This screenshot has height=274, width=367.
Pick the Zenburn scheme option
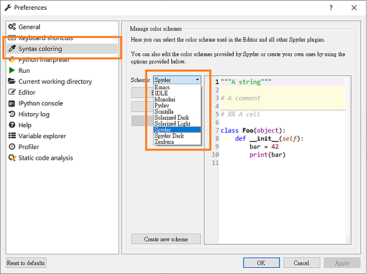point(177,142)
